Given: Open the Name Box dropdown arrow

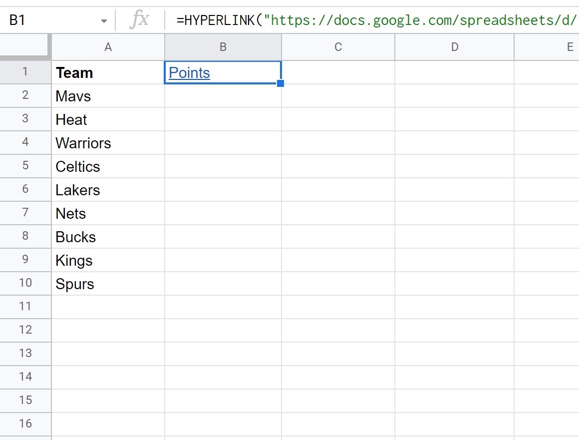Looking at the screenshot, I should coord(104,20).
